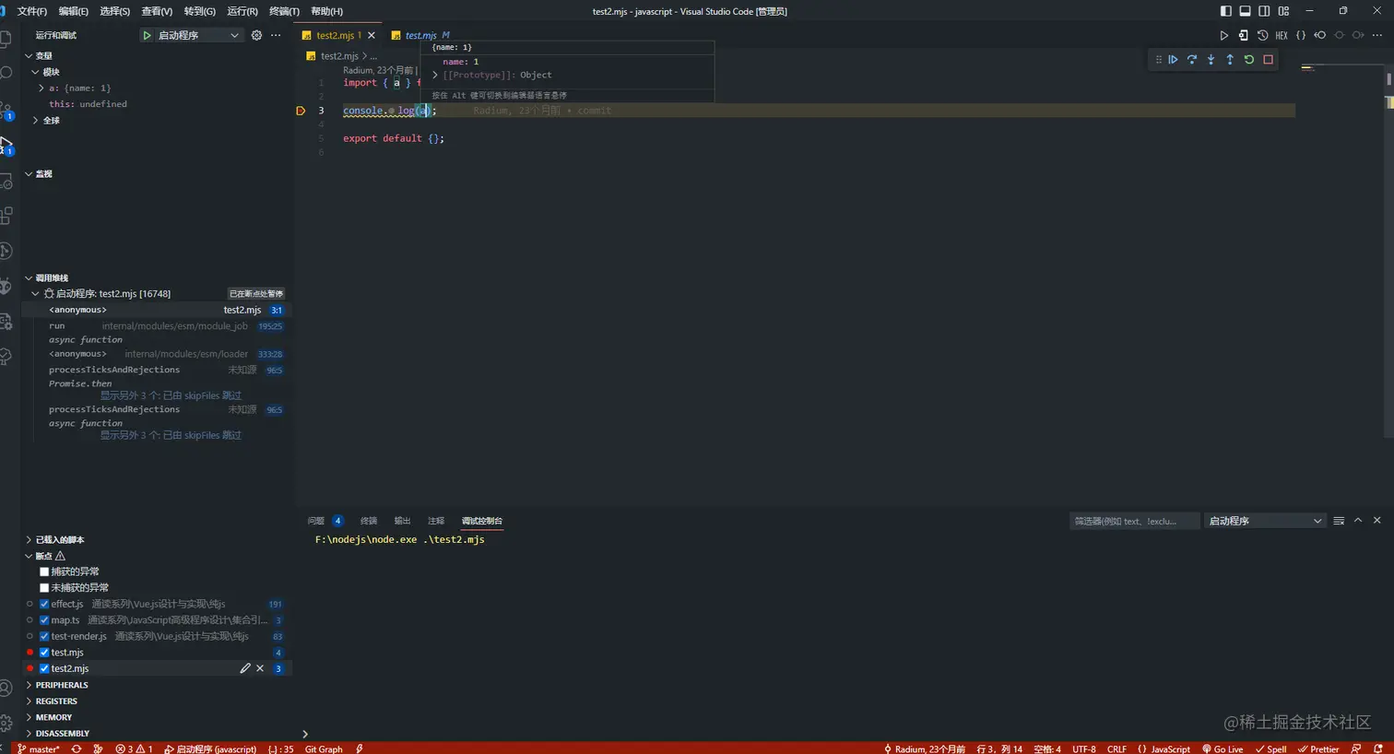Open the 运行(R) menu

tap(242, 11)
